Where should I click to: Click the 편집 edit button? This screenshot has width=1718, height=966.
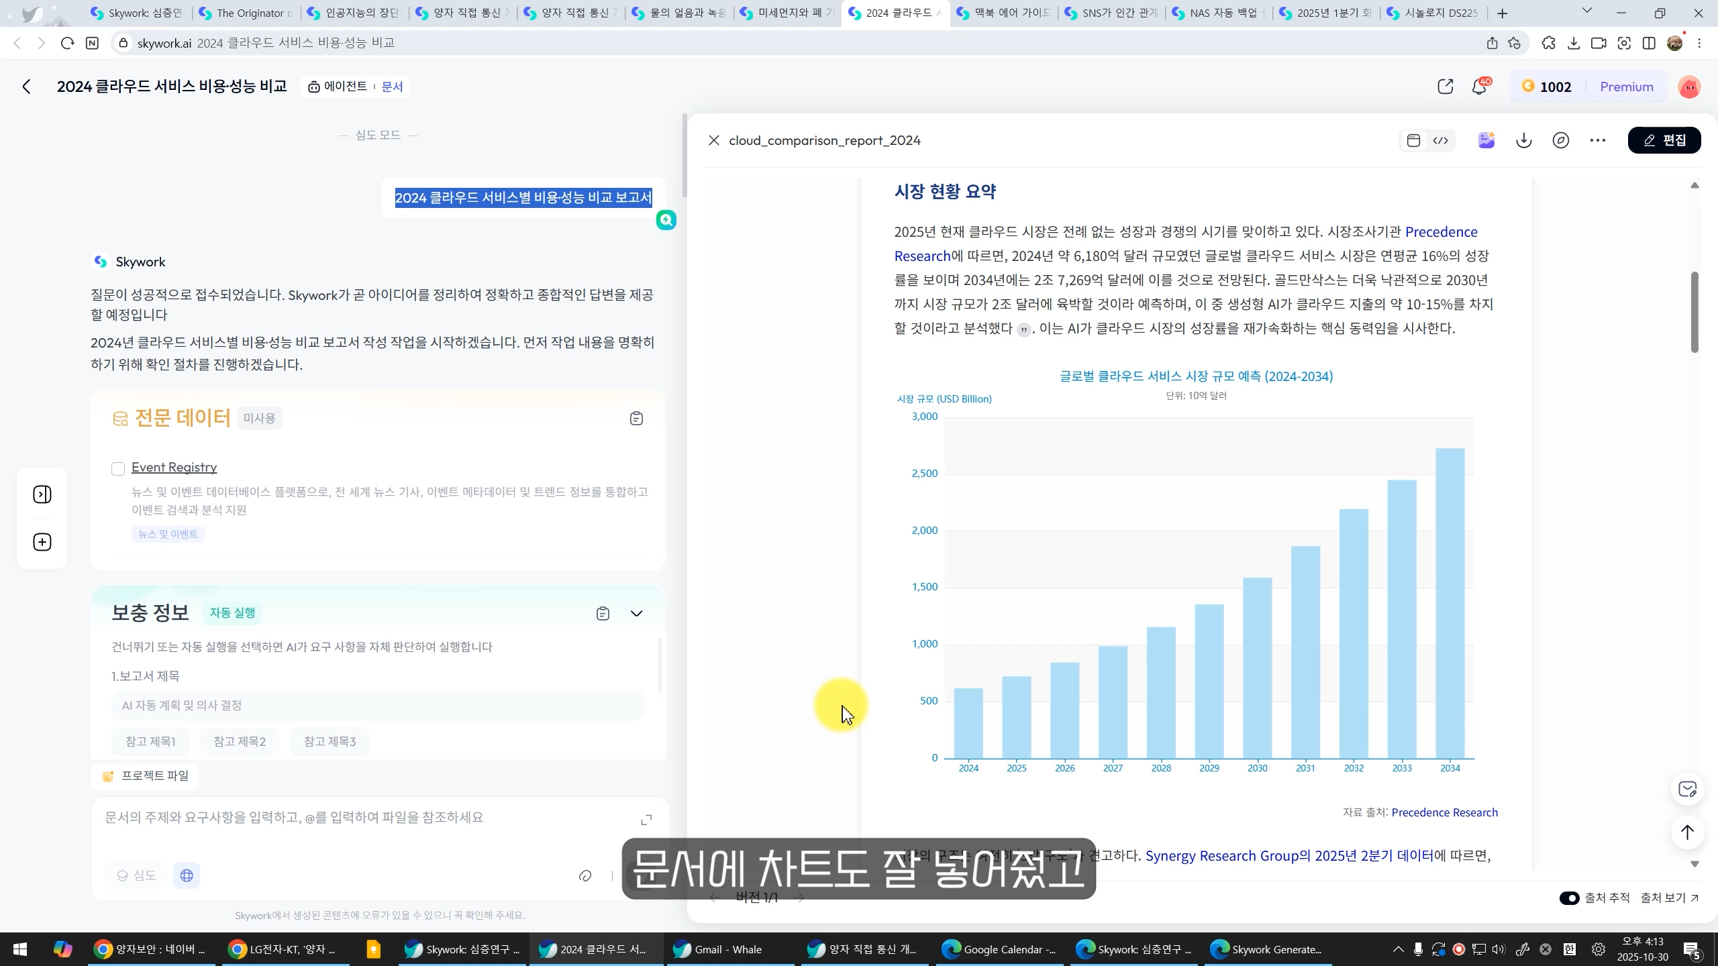1664,140
